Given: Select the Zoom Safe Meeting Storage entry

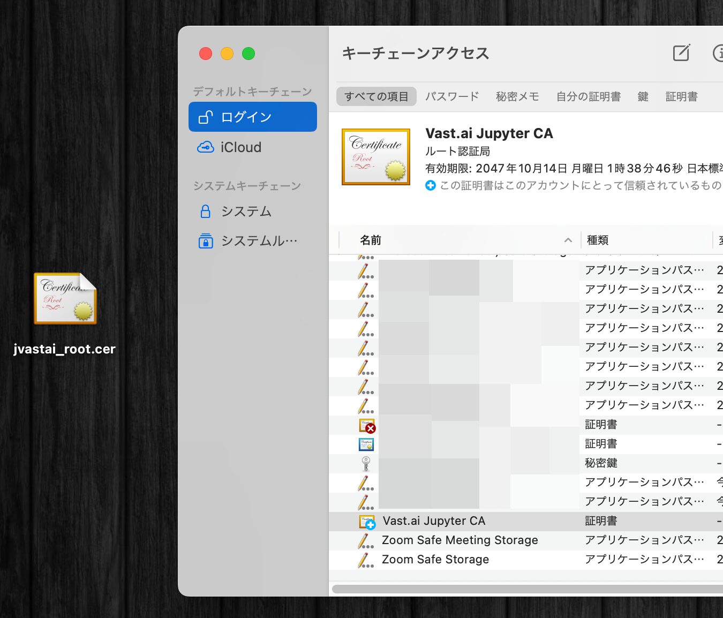Looking at the screenshot, I should (460, 540).
